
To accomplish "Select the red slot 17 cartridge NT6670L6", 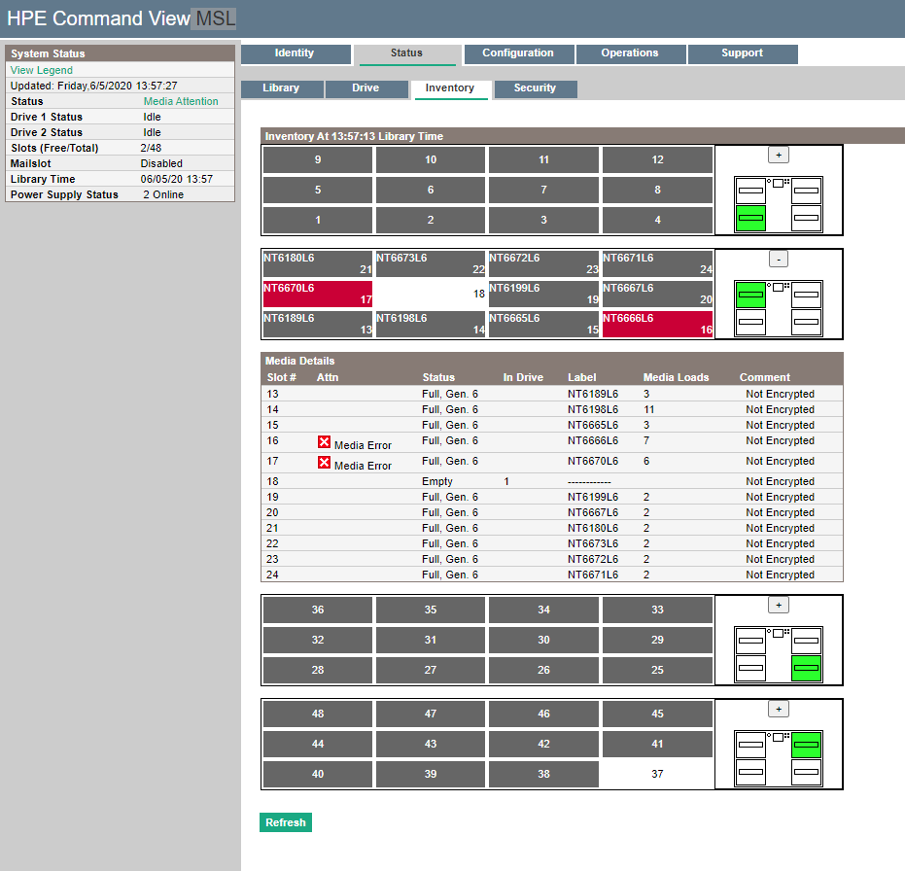I will (x=318, y=294).
